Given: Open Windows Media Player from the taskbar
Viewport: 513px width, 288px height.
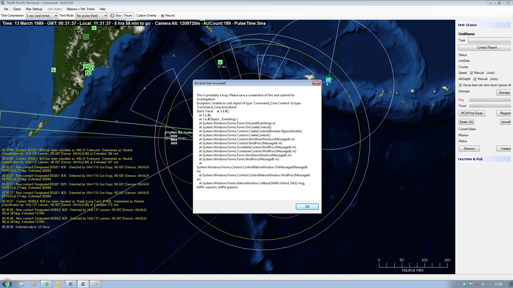Looking at the screenshot, I should point(34,284).
